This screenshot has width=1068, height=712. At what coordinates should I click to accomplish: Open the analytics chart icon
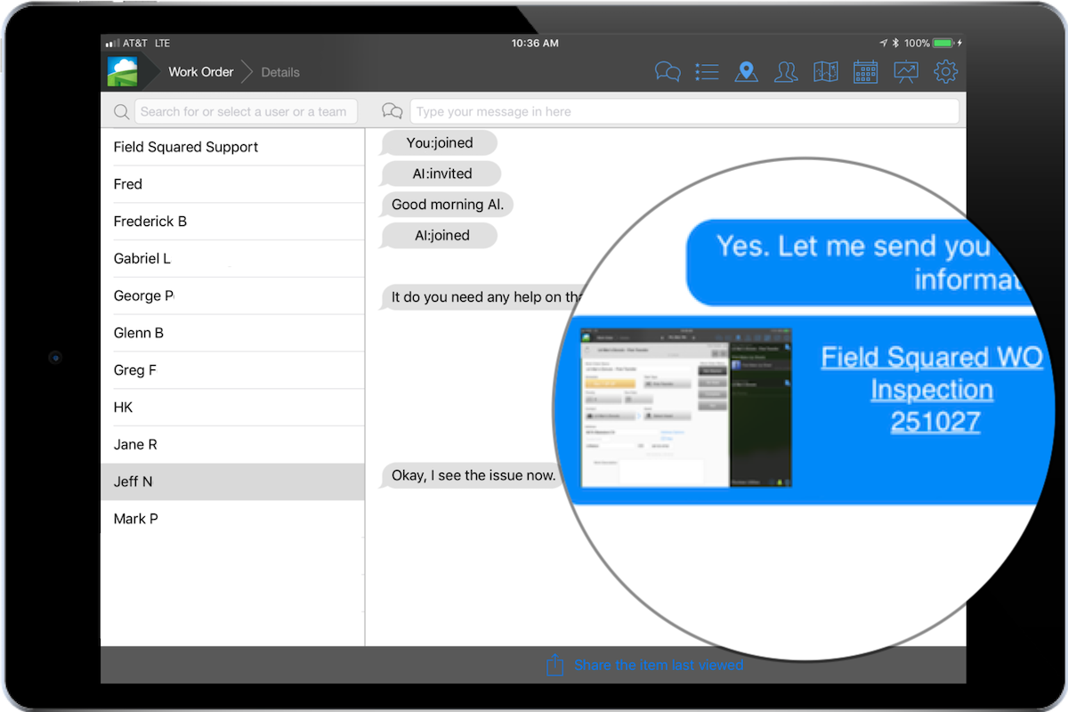(905, 71)
